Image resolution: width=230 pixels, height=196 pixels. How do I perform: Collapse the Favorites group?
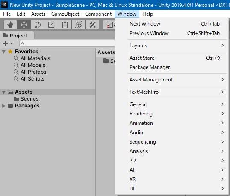(x=4, y=52)
